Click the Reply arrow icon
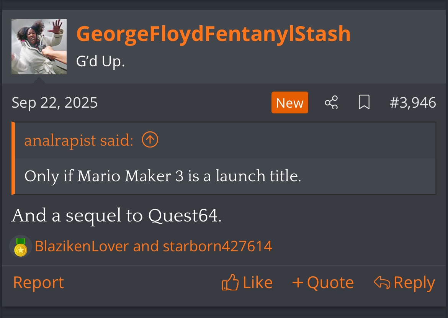Screen dimensions: 448x318 pyautogui.click(x=382, y=283)
